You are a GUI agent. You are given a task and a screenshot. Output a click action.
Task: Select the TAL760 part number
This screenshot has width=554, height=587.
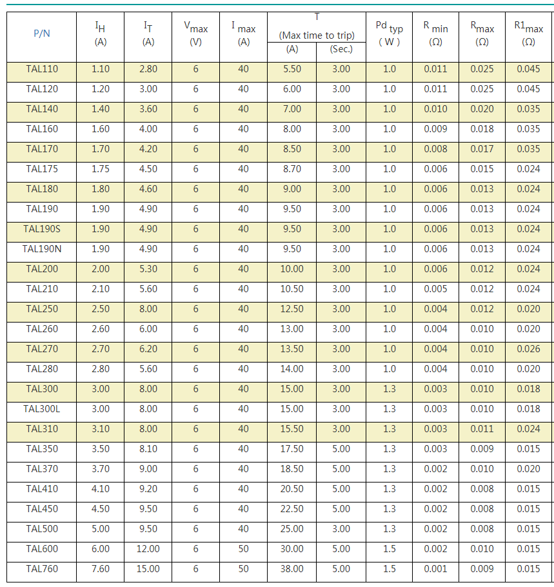click(x=42, y=569)
